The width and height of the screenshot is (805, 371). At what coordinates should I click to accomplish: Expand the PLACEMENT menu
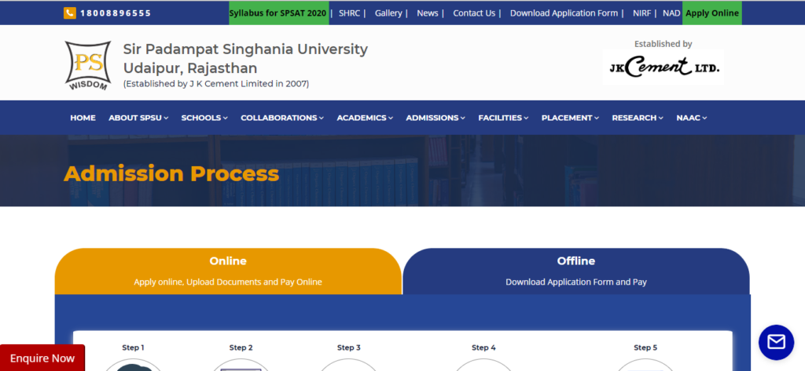tap(570, 118)
